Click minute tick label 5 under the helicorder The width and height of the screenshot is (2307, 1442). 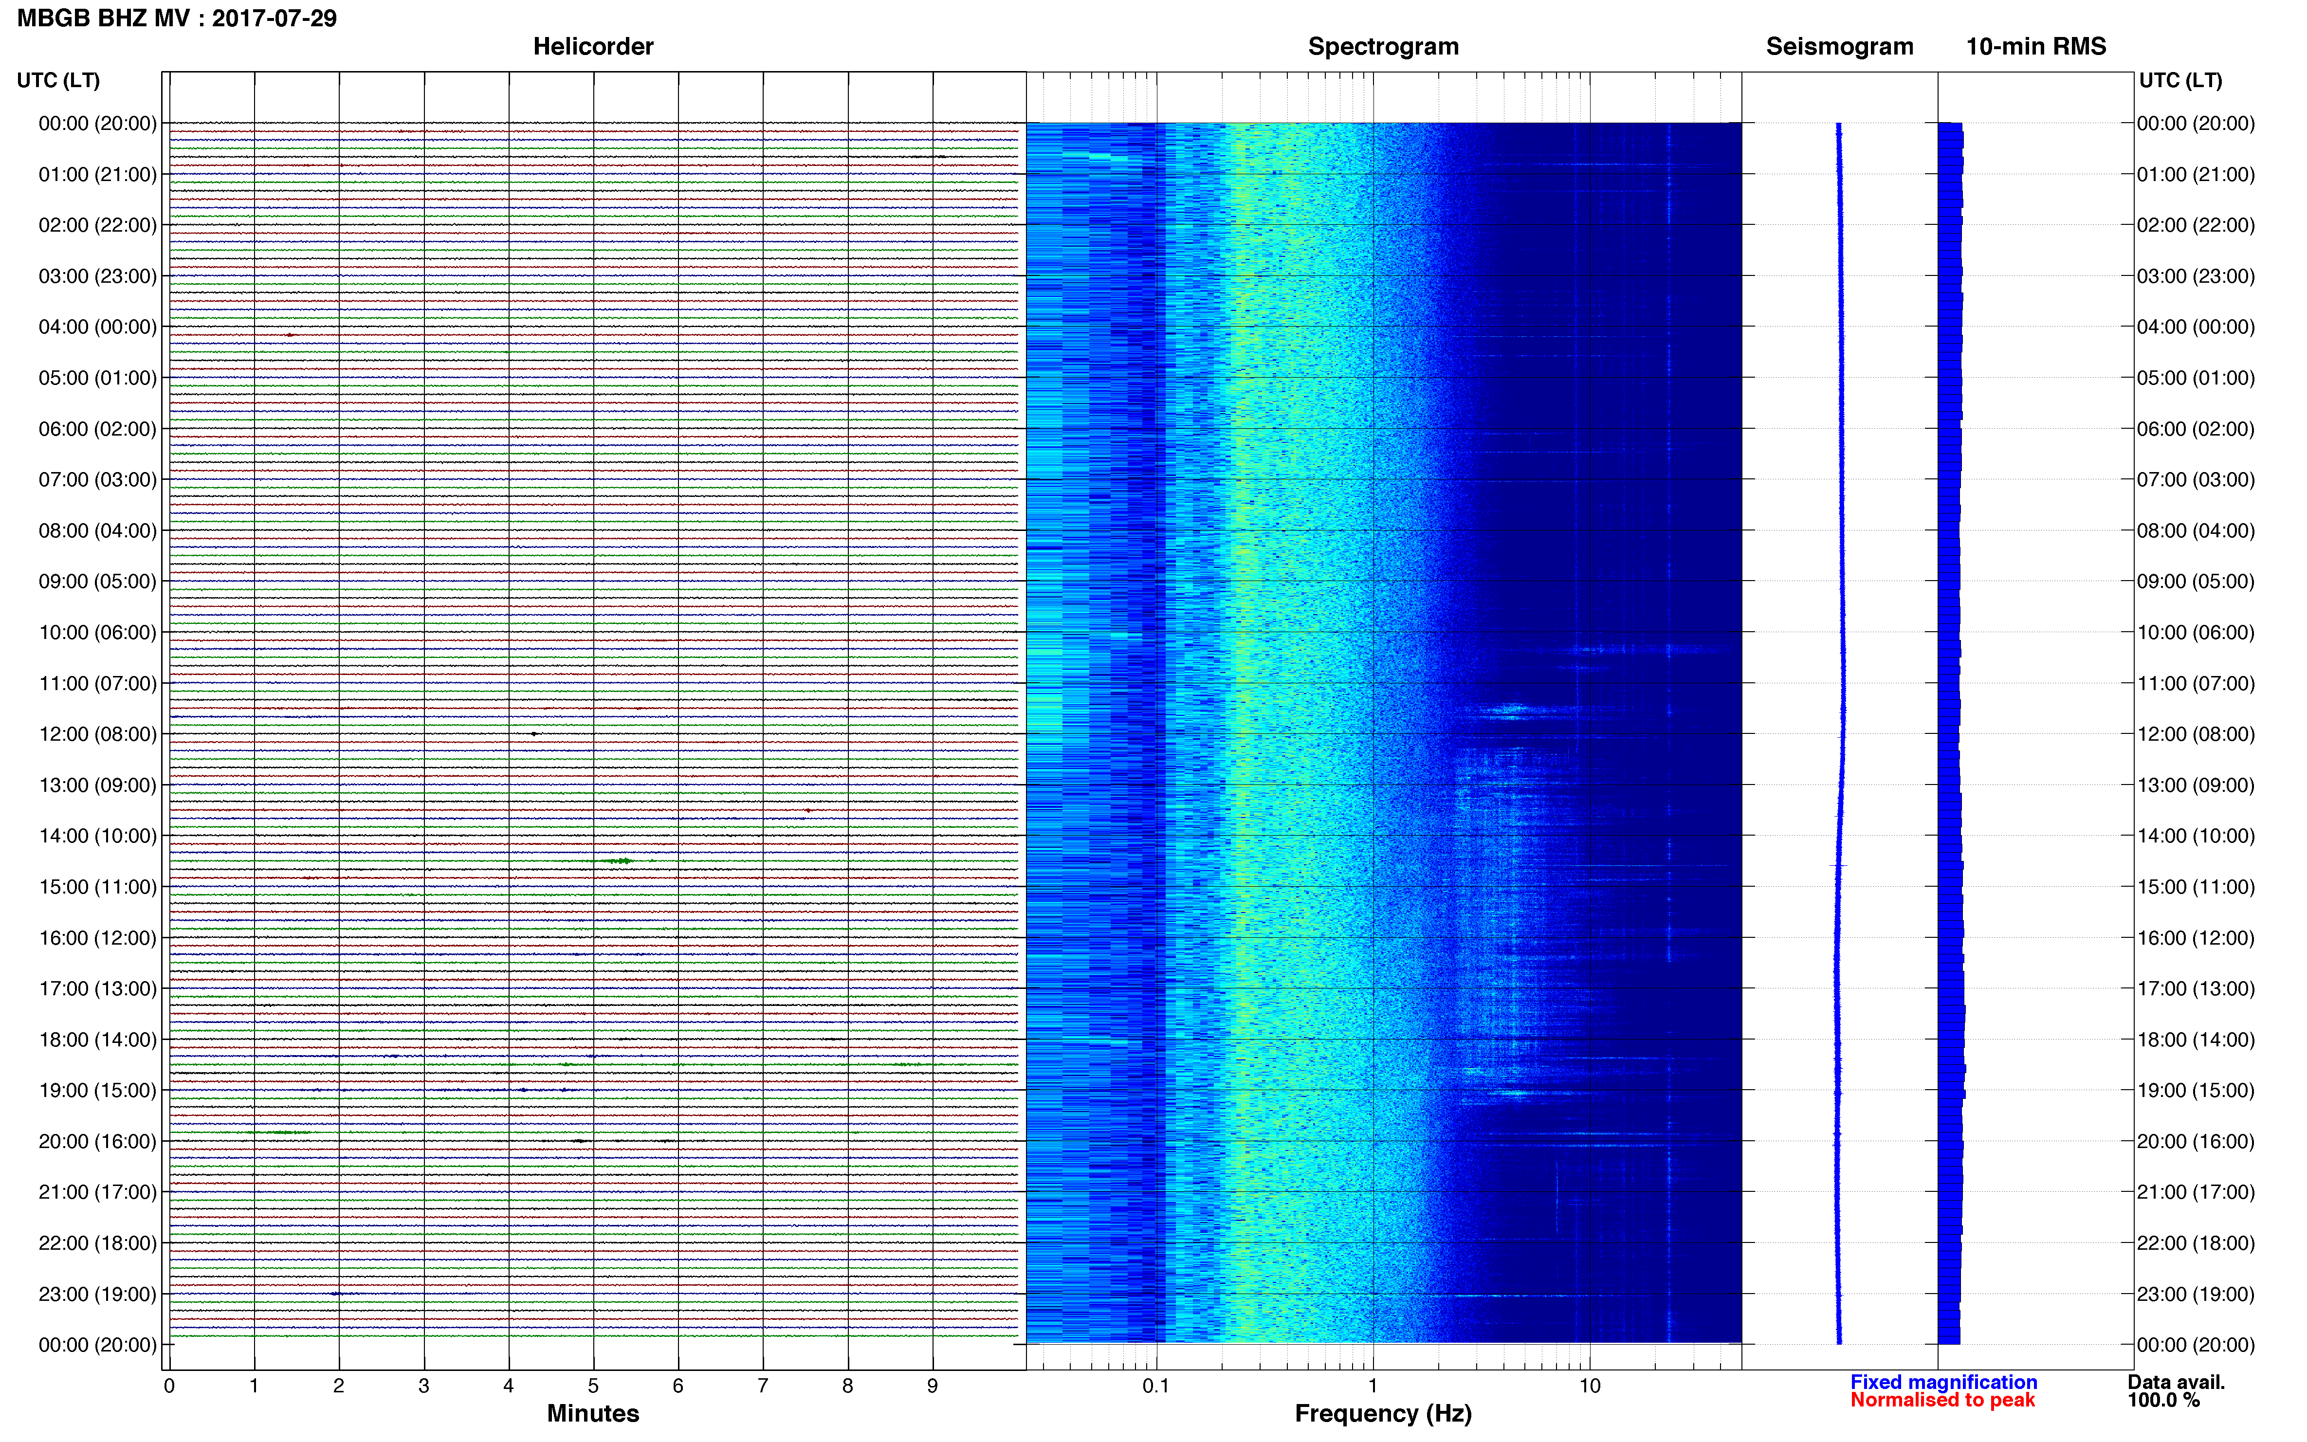pyautogui.click(x=593, y=1387)
